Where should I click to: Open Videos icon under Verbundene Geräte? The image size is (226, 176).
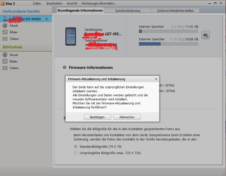pos(5,39)
